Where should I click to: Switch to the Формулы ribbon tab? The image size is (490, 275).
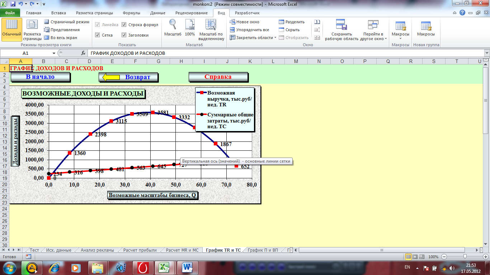pyautogui.click(x=131, y=13)
